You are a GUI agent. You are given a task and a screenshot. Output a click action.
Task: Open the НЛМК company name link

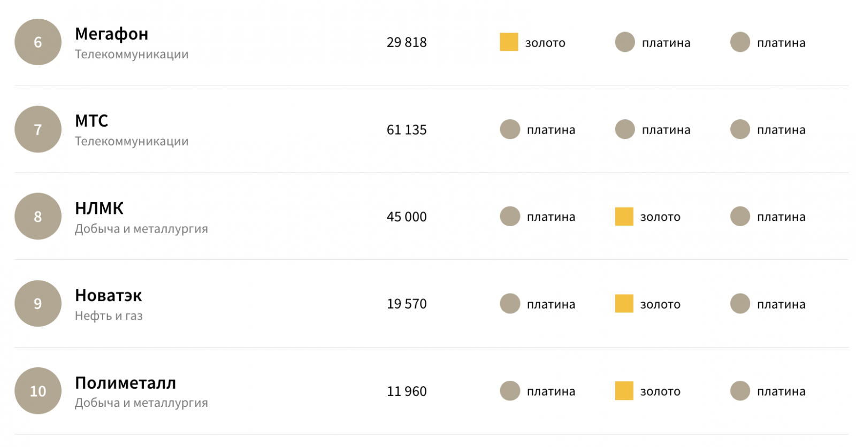[99, 208]
